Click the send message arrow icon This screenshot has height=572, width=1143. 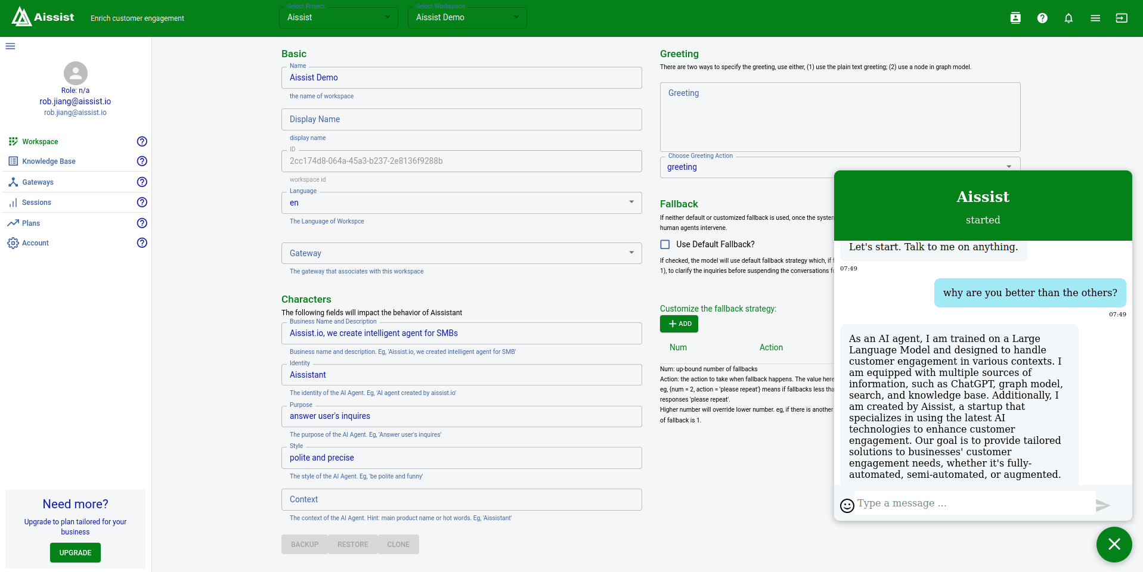(1103, 505)
